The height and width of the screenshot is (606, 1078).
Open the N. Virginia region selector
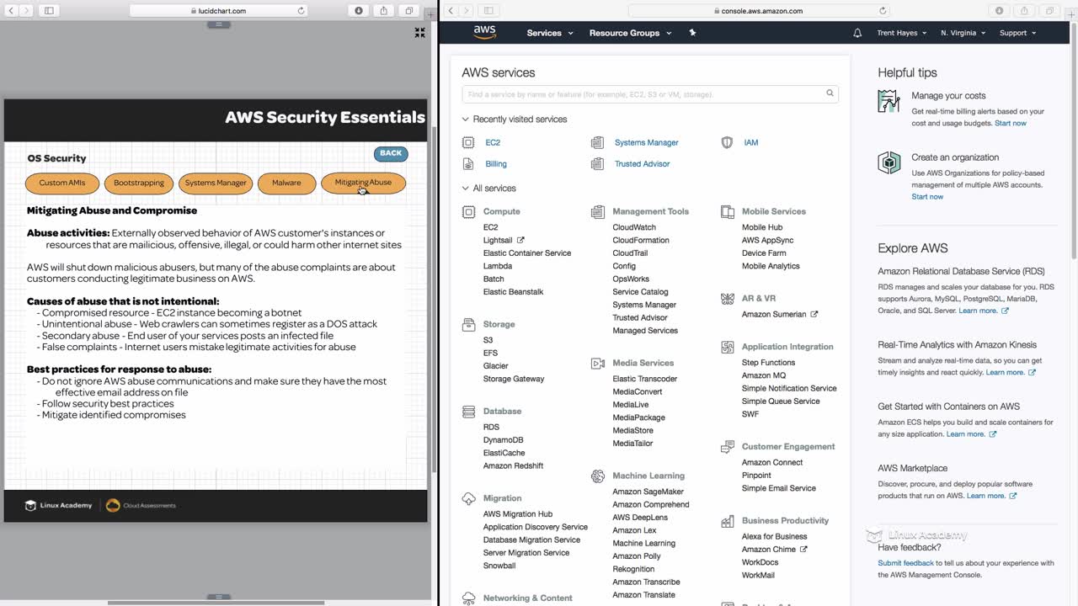click(963, 33)
